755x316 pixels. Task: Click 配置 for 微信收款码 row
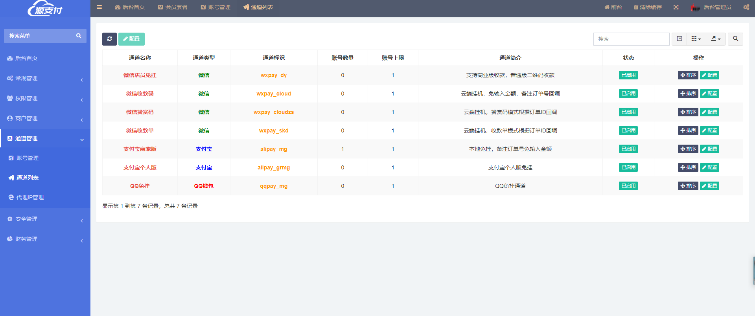pyautogui.click(x=709, y=94)
